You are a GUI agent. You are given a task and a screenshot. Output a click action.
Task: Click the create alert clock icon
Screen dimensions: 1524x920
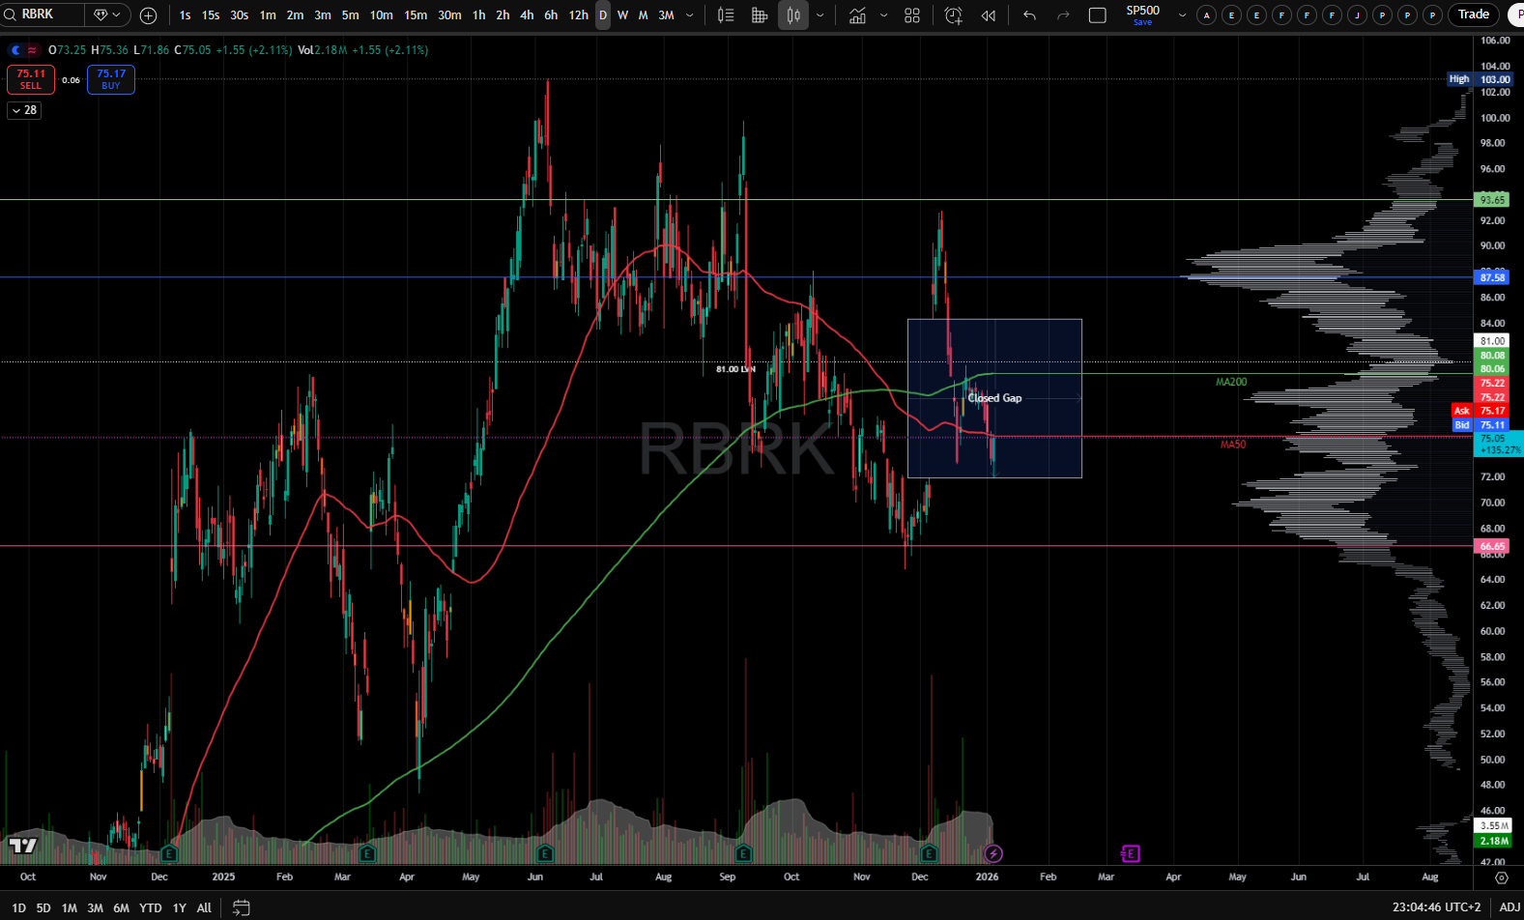point(953,15)
